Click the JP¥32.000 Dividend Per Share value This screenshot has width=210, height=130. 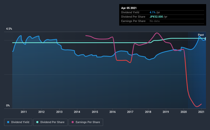156,17
